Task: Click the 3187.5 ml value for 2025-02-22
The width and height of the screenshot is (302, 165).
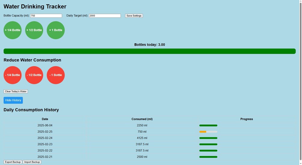Action: pos(142,151)
